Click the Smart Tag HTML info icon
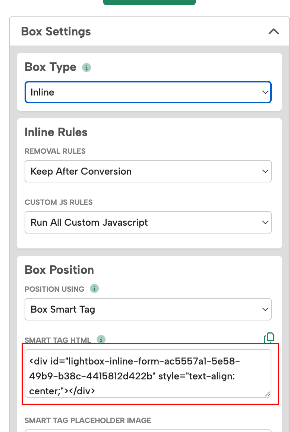Image resolution: width=290 pixels, height=432 pixels. click(101, 339)
